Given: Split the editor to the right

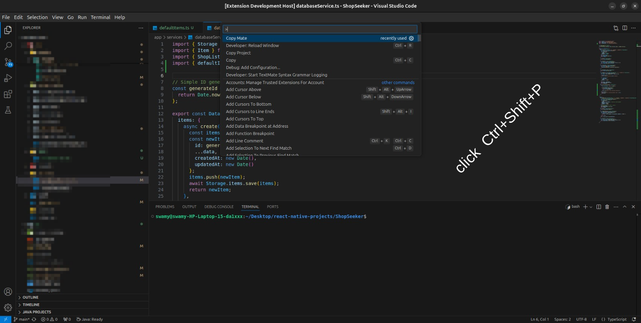Looking at the screenshot, I should coord(625,28).
